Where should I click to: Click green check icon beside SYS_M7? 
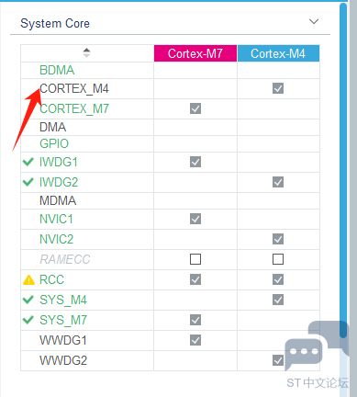tap(28, 320)
